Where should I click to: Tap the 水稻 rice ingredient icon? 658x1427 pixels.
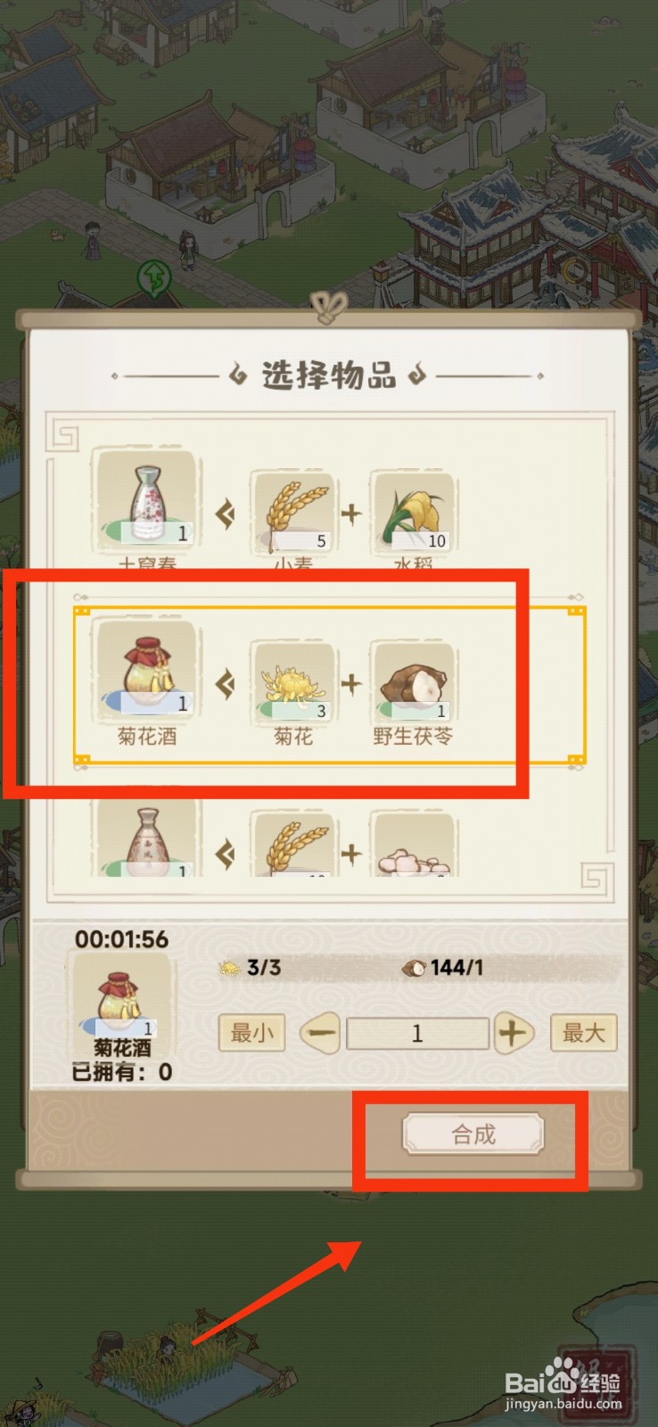[x=413, y=513]
